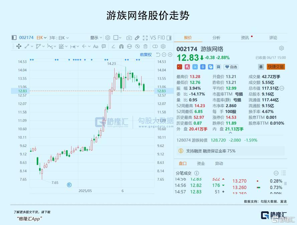The image size is (297, 225).
Task: Select the pencil drawing tool
Action: point(137,38)
